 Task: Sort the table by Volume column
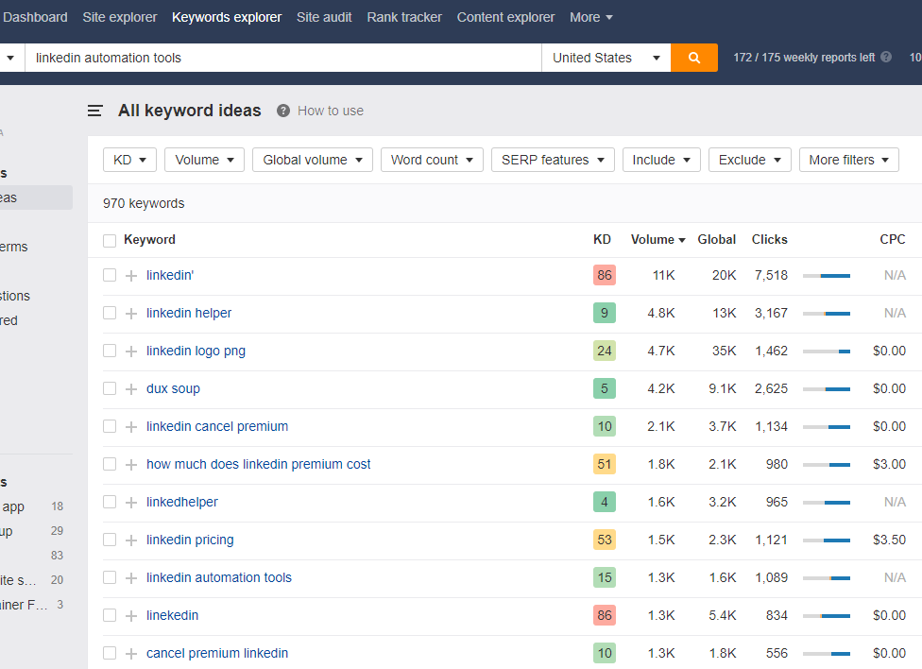658,239
